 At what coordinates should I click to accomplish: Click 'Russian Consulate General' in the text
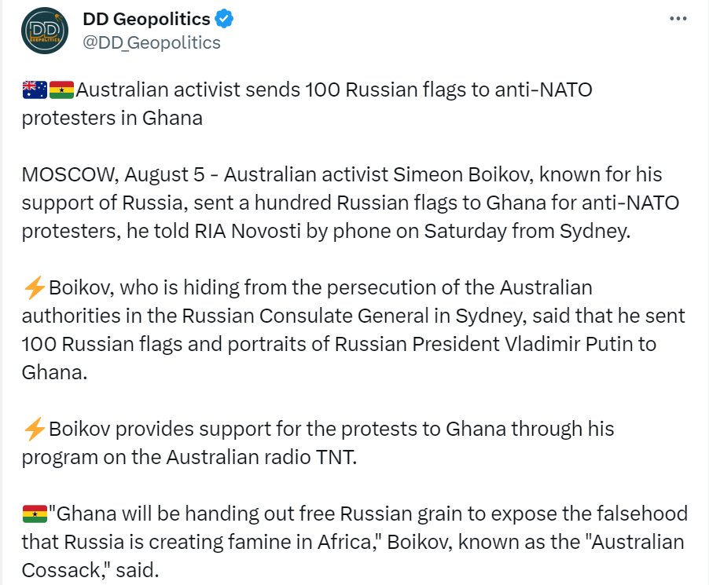[x=305, y=316]
